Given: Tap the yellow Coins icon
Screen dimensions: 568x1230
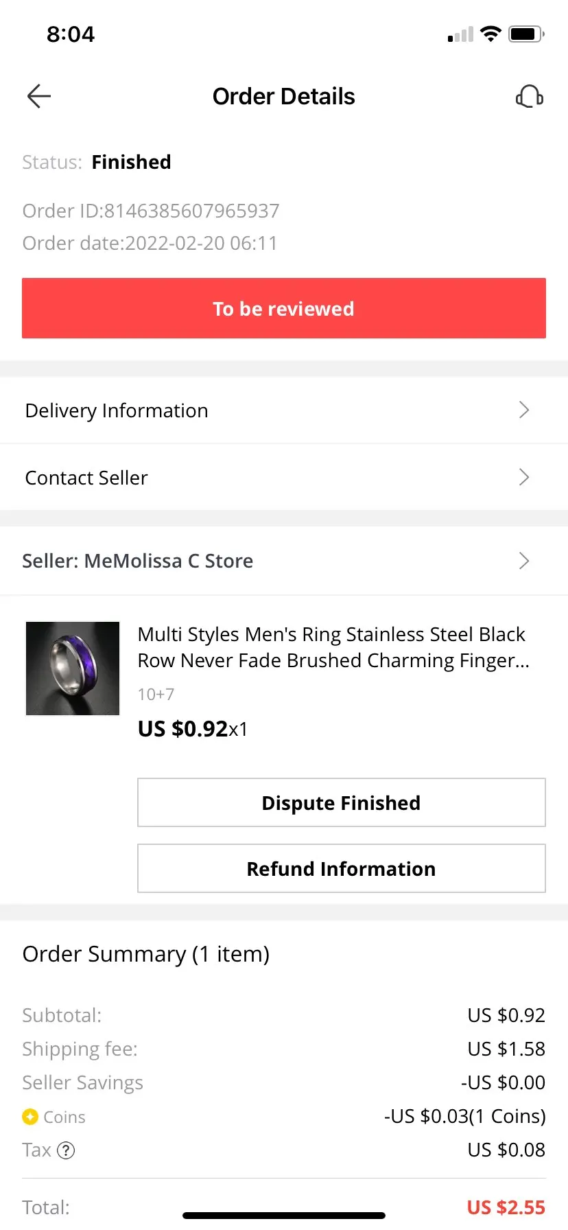Looking at the screenshot, I should [30, 1117].
